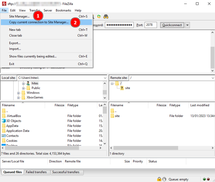Click the 3D Objects folder icon
The height and width of the screenshot is (182, 215).
point(4,121)
